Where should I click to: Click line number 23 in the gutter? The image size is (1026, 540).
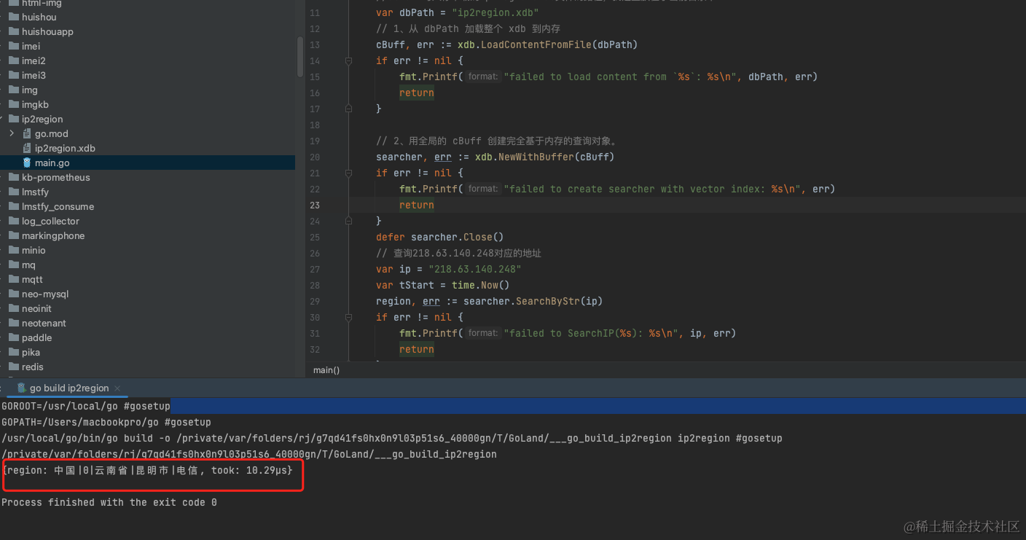click(315, 205)
